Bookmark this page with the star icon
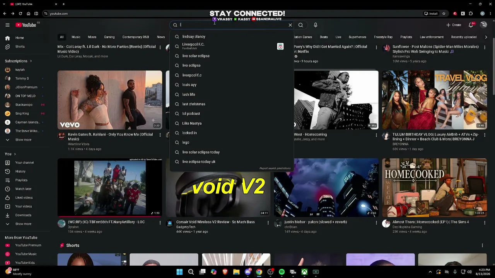Screen dimensions: 495x278 [444, 14]
